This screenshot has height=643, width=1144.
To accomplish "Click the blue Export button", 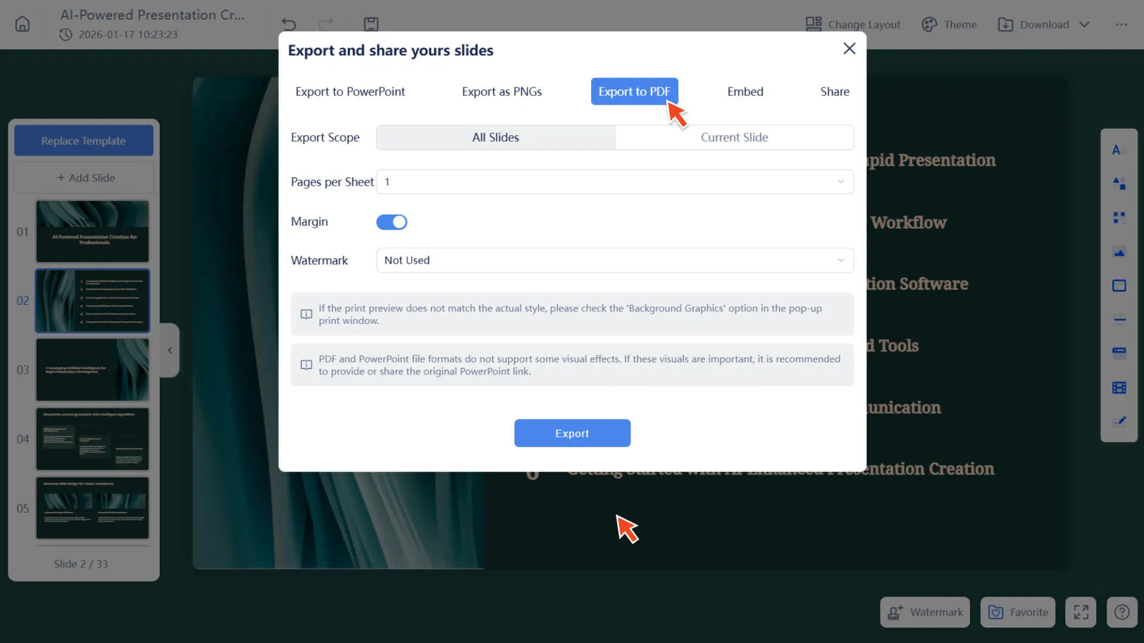I will tap(572, 433).
